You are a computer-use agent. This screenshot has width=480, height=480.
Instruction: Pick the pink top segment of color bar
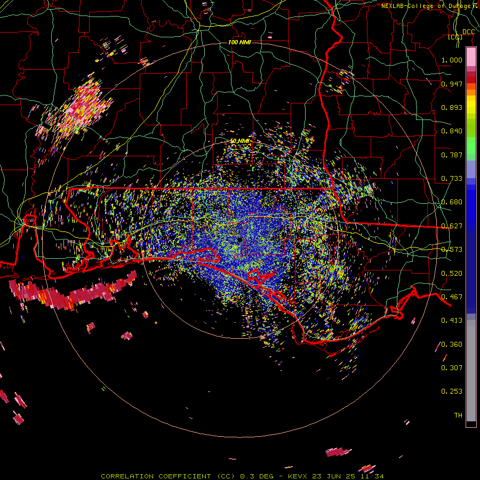click(x=471, y=57)
